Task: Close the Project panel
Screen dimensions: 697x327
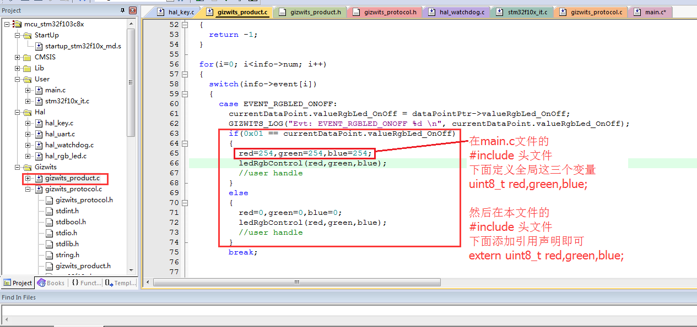Action: pos(132,10)
